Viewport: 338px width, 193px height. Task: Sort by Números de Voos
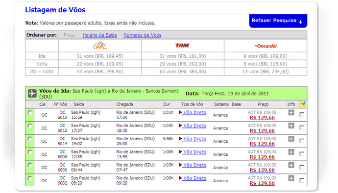(x=142, y=35)
